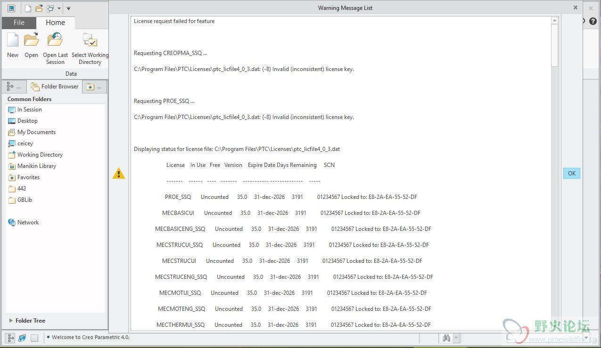Click the 'Expire Date Days Remaining' column header text
Image resolution: width=601 pixels, height=348 pixels.
click(282, 165)
